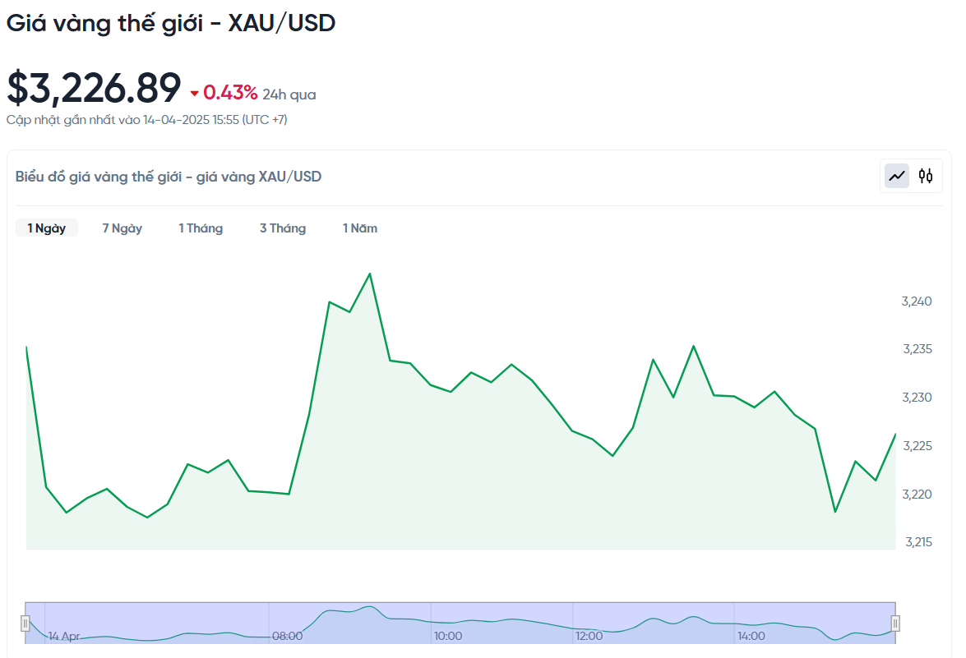The width and height of the screenshot is (966, 658).
Task: Click the 3,215 y-axis label
Action: click(918, 542)
